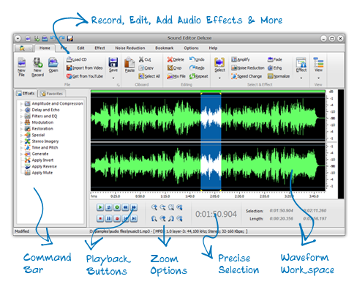The height and width of the screenshot is (290, 357).
Task: Click the red Record playback button
Action: (x=117, y=218)
